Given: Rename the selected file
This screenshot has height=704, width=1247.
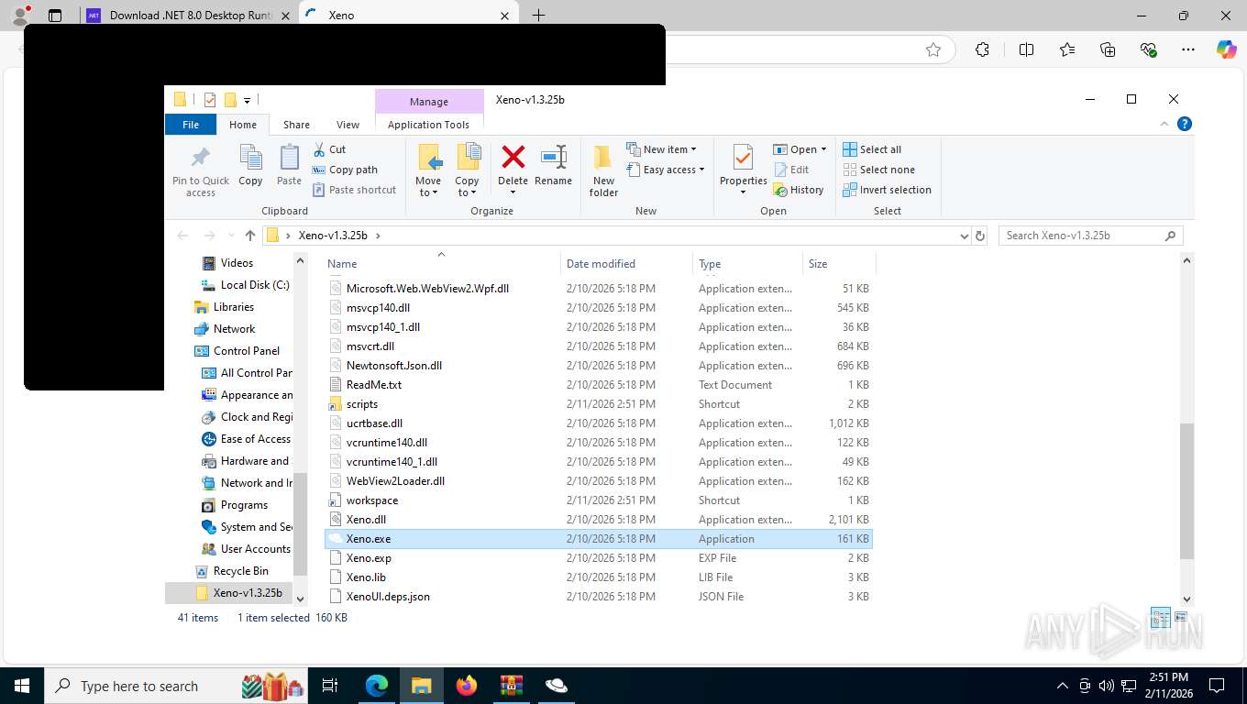Looking at the screenshot, I should 553,166.
